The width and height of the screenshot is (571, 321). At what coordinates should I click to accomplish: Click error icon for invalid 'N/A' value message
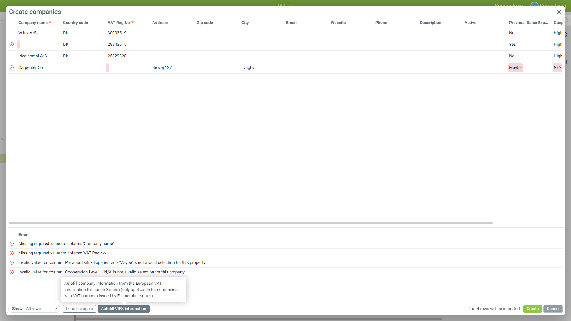point(12,272)
